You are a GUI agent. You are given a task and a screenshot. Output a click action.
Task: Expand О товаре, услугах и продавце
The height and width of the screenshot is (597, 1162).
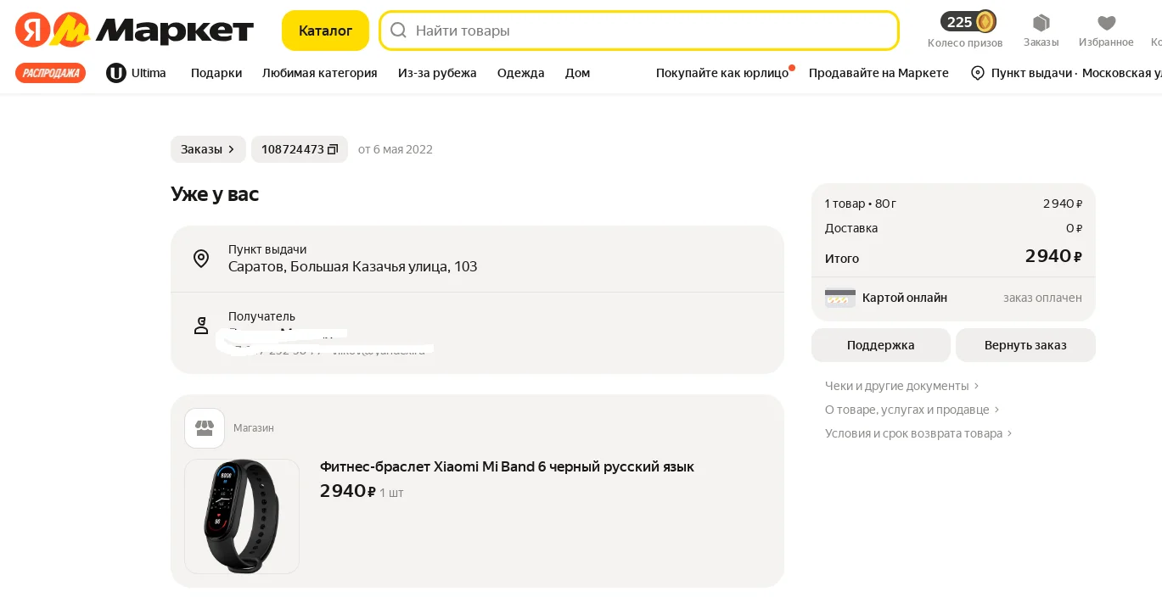point(912,410)
